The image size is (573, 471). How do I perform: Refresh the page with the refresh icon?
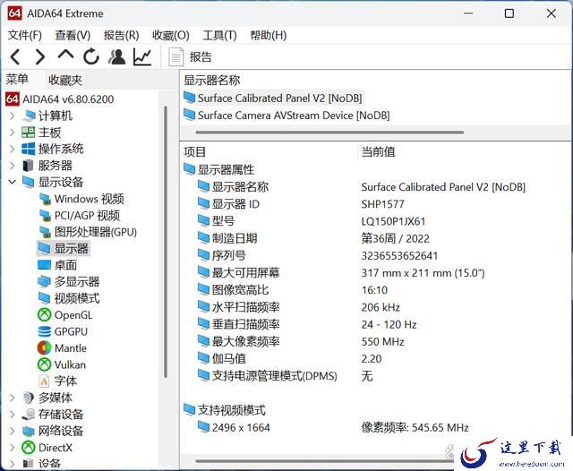tap(91, 56)
